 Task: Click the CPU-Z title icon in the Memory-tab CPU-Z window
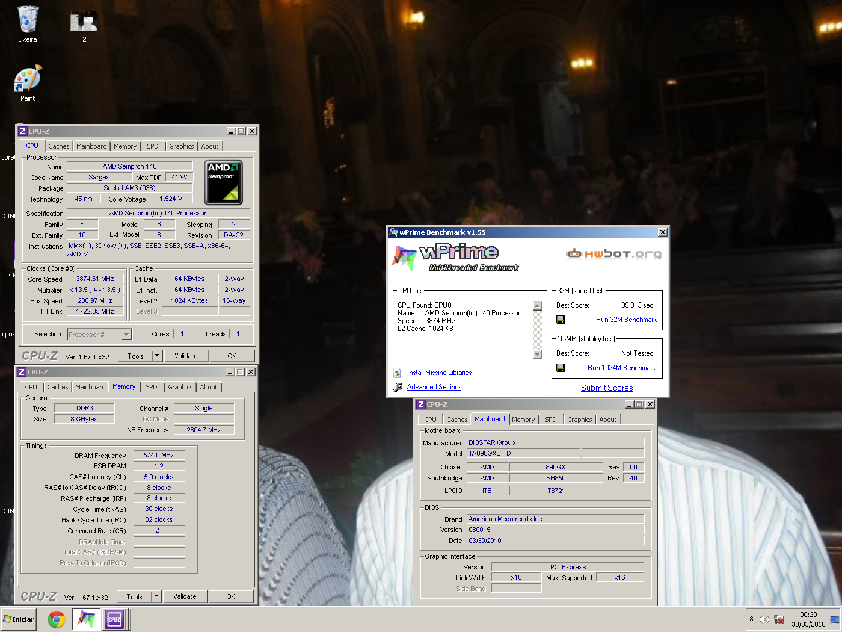[22, 372]
